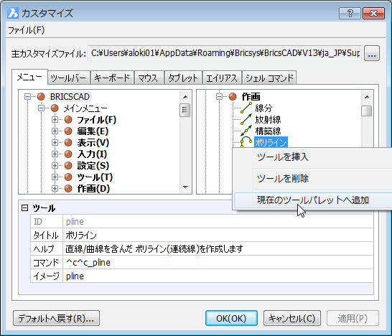Expand the 表示(V) menu node
Image resolution: width=392 pixels, height=336 pixels.
coord(55,142)
